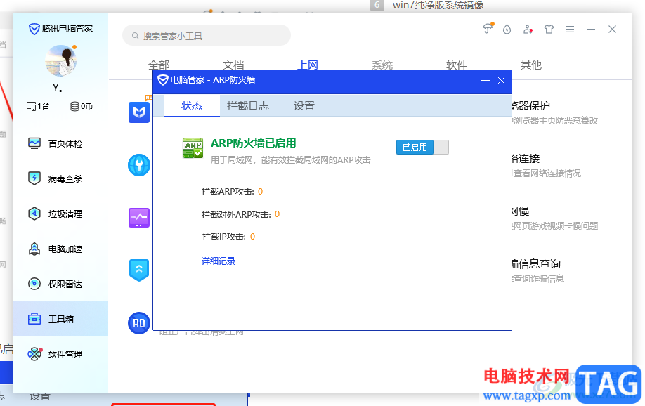Click the 软件管理 pinwheel icon
Screen dimensions: 645x406
[x=34, y=354]
